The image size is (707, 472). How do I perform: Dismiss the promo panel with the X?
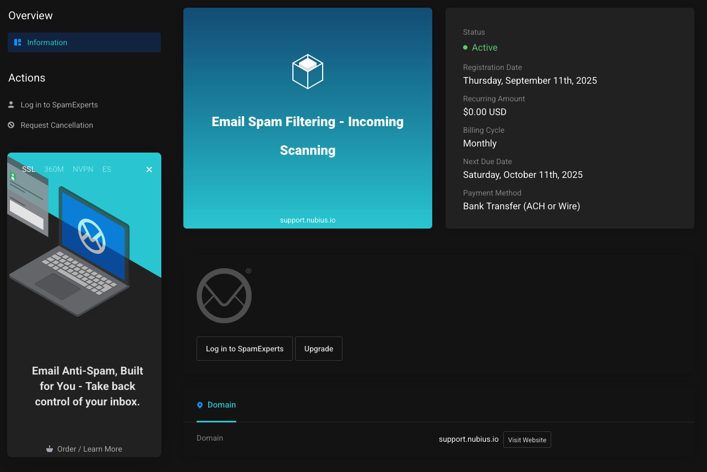(149, 170)
